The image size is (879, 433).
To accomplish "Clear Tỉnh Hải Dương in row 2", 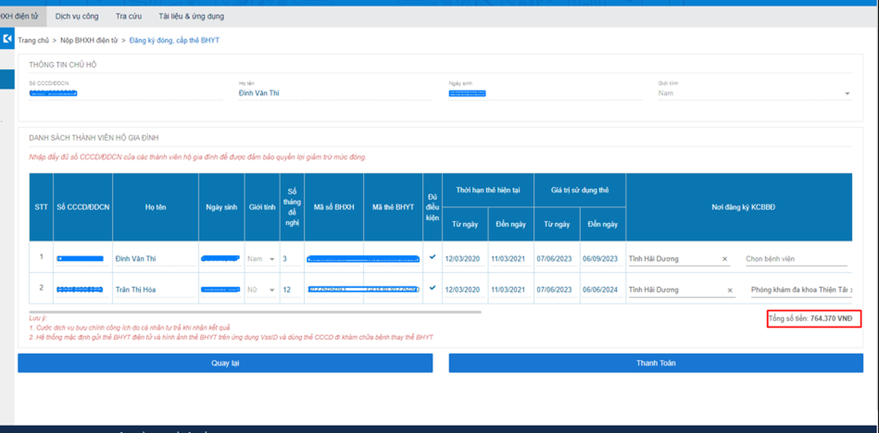I will (x=730, y=290).
